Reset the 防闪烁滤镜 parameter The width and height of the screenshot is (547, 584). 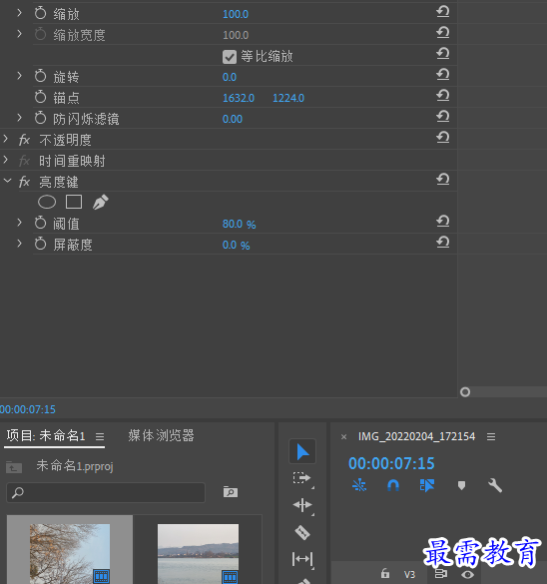(x=443, y=116)
